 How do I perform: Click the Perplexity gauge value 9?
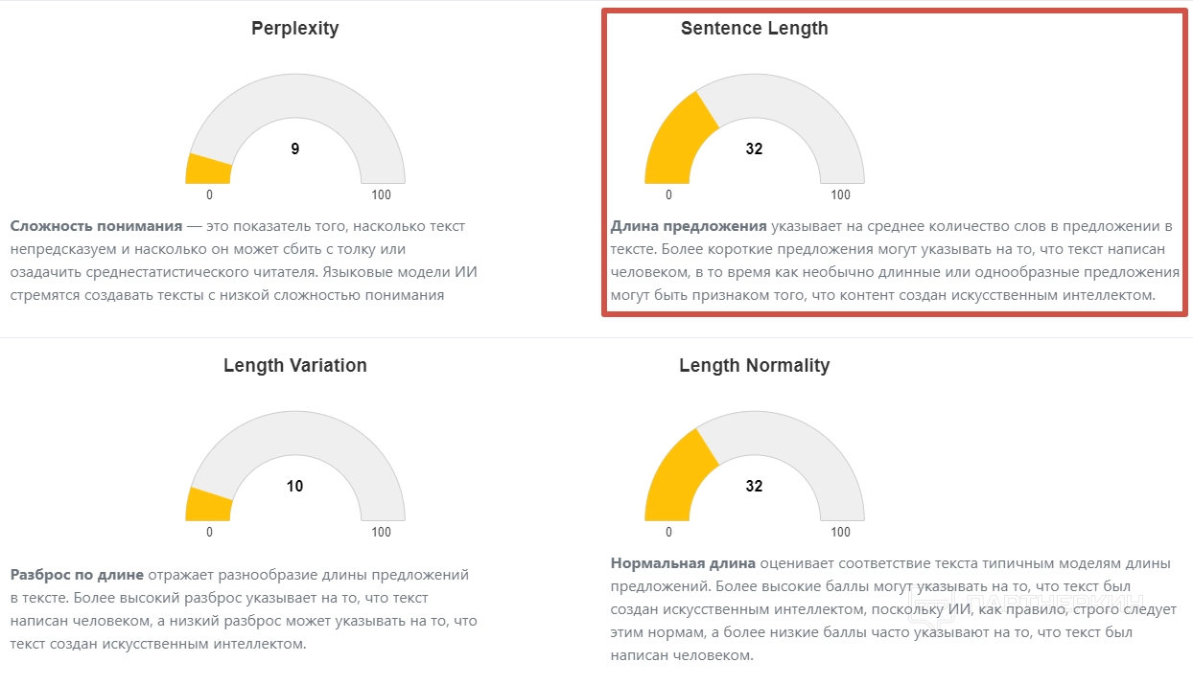click(294, 148)
